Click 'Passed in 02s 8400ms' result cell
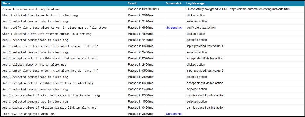Viewport: 305px width, 117px height. pos(143,9)
